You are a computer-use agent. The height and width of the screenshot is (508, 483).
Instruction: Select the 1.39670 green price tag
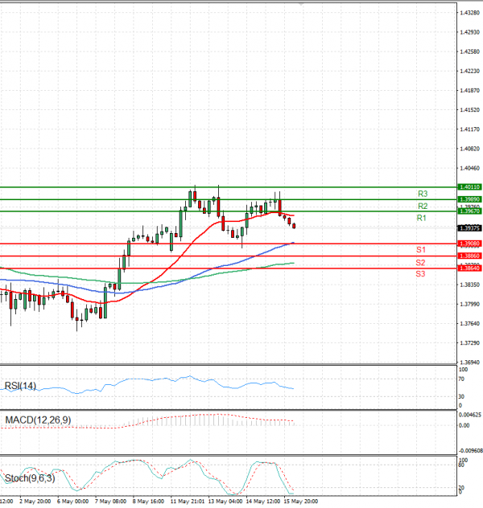(469, 211)
